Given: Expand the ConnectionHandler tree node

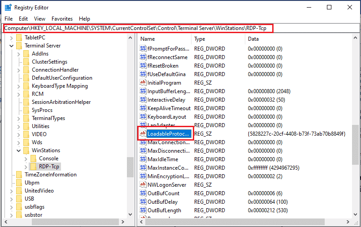Looking at the screenshot, I should pyautogui.click(x=19, y=70).
